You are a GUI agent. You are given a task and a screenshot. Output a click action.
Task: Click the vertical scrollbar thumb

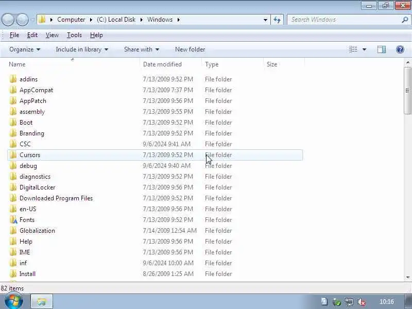tap(407, 91)
